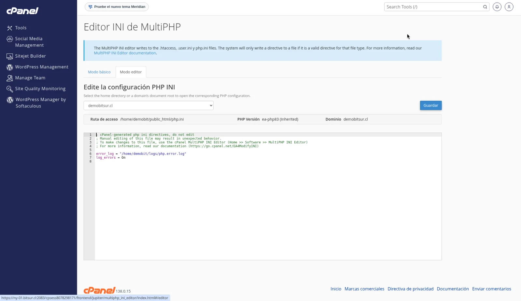Click the Meridian theme paint icon
Screen dimensions: 521x301
(x=90, y=7)
